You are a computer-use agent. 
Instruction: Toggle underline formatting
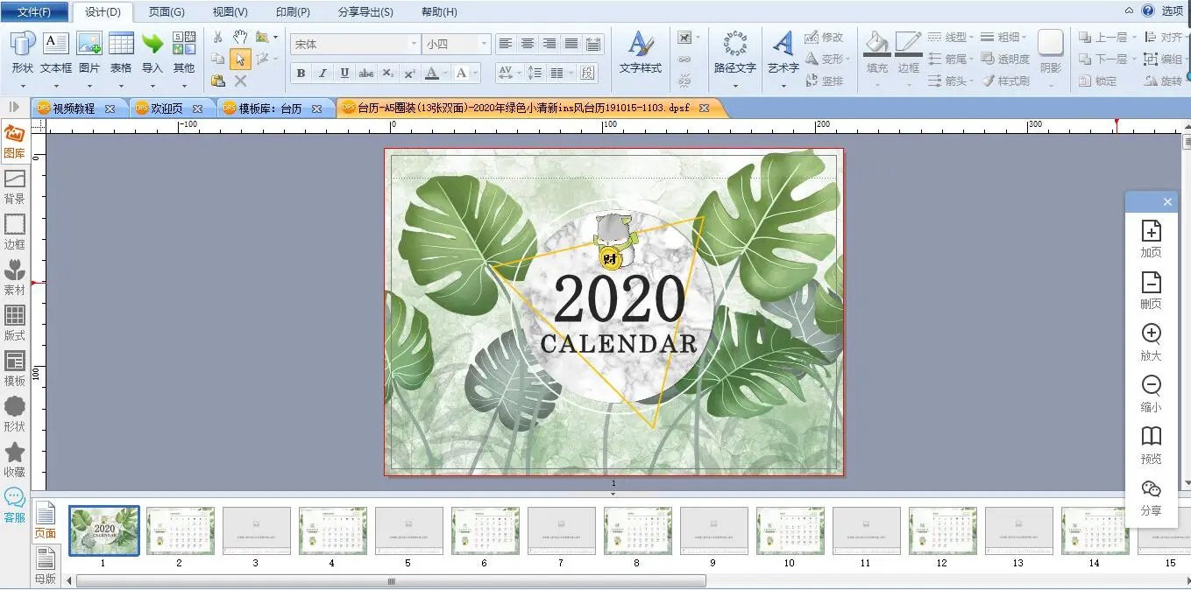click(x=344, y=73)
